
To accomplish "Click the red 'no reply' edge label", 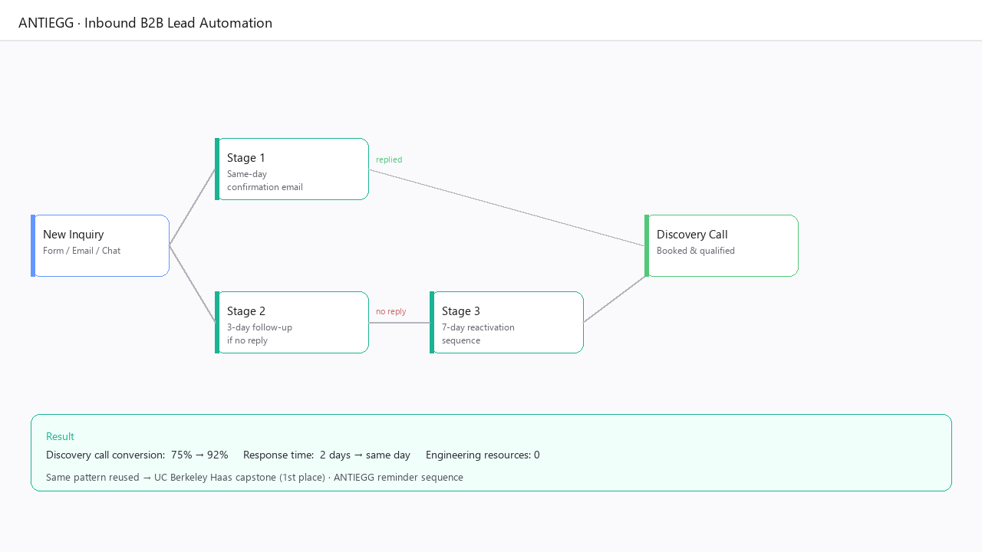I will pyautogui.click(x=391, y=311).
